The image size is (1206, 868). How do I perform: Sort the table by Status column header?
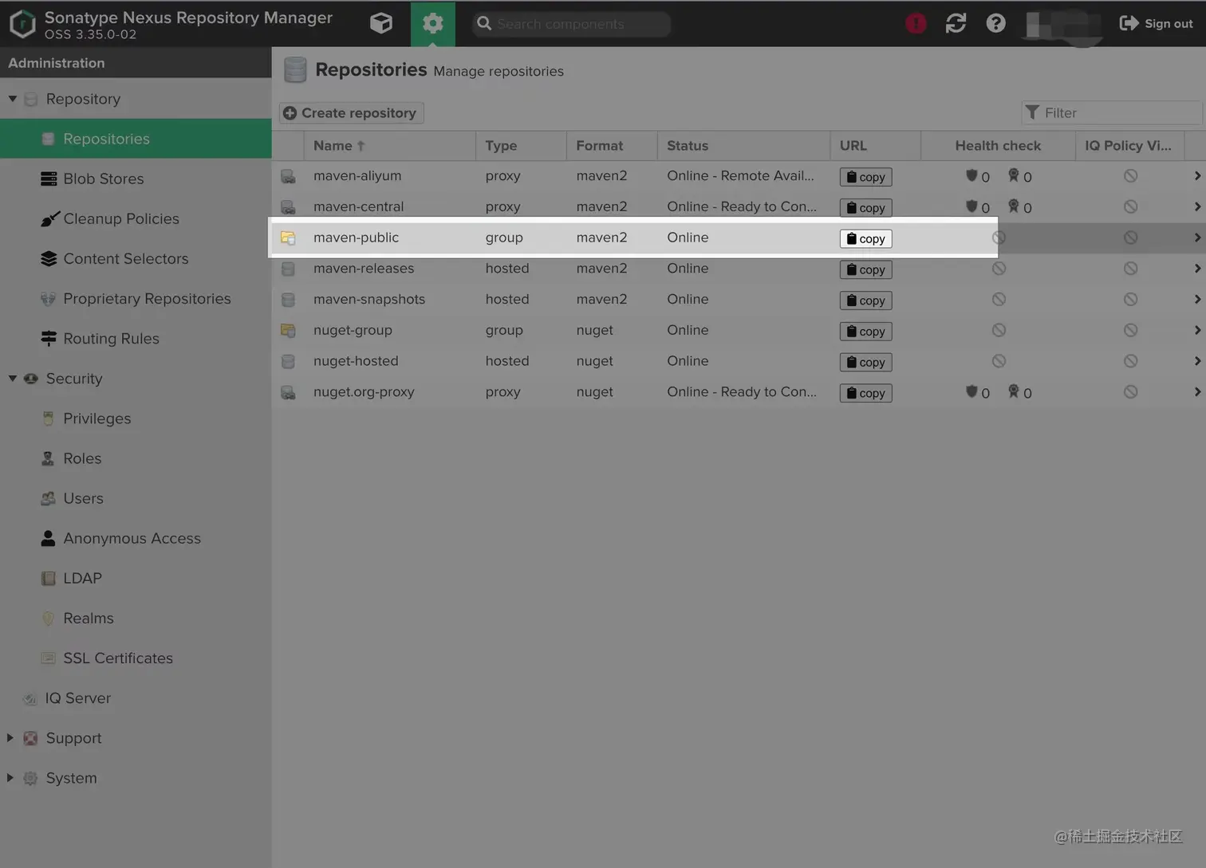pos(743,146)
